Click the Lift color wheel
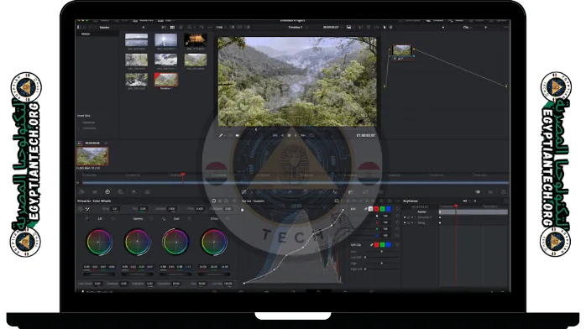Image resolution: width=586 pixels, height=329 pixels. (99, 242)
